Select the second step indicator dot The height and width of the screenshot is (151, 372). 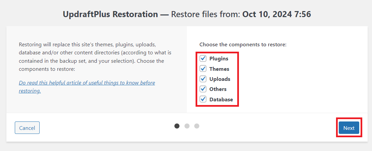187,126
